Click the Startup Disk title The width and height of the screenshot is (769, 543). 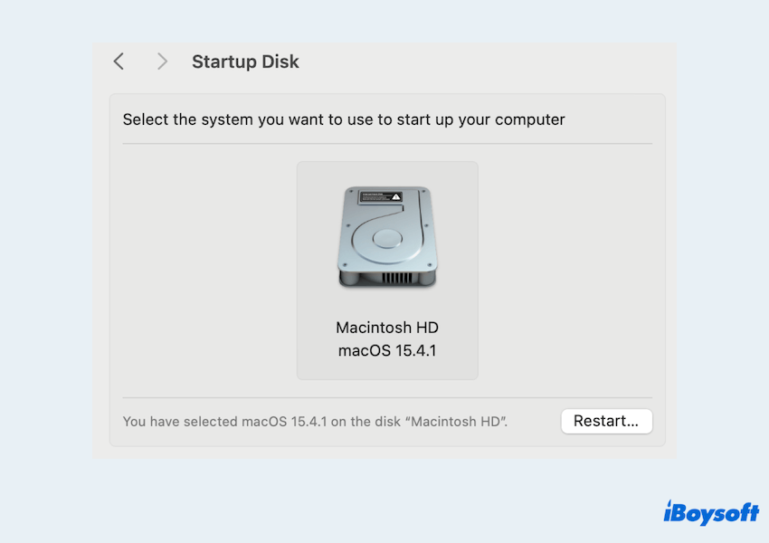click(x=245, y=62)
